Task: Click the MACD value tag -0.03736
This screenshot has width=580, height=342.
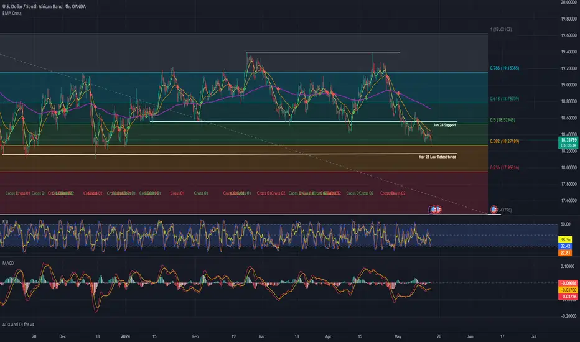Action: tap(568, 297)
